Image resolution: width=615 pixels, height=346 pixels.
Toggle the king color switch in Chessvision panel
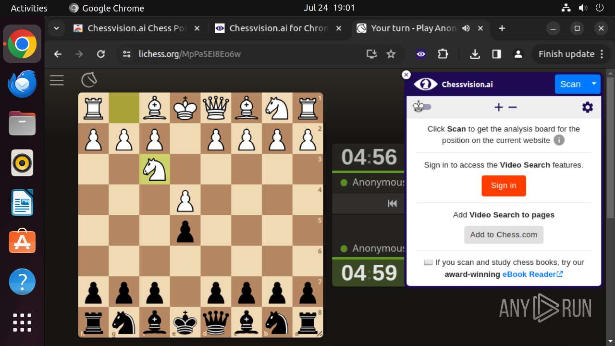click(x=422, y=107)
